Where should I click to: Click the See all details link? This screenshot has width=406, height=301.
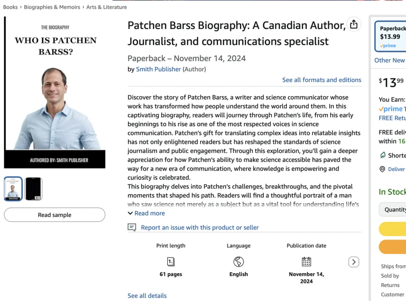147,296
